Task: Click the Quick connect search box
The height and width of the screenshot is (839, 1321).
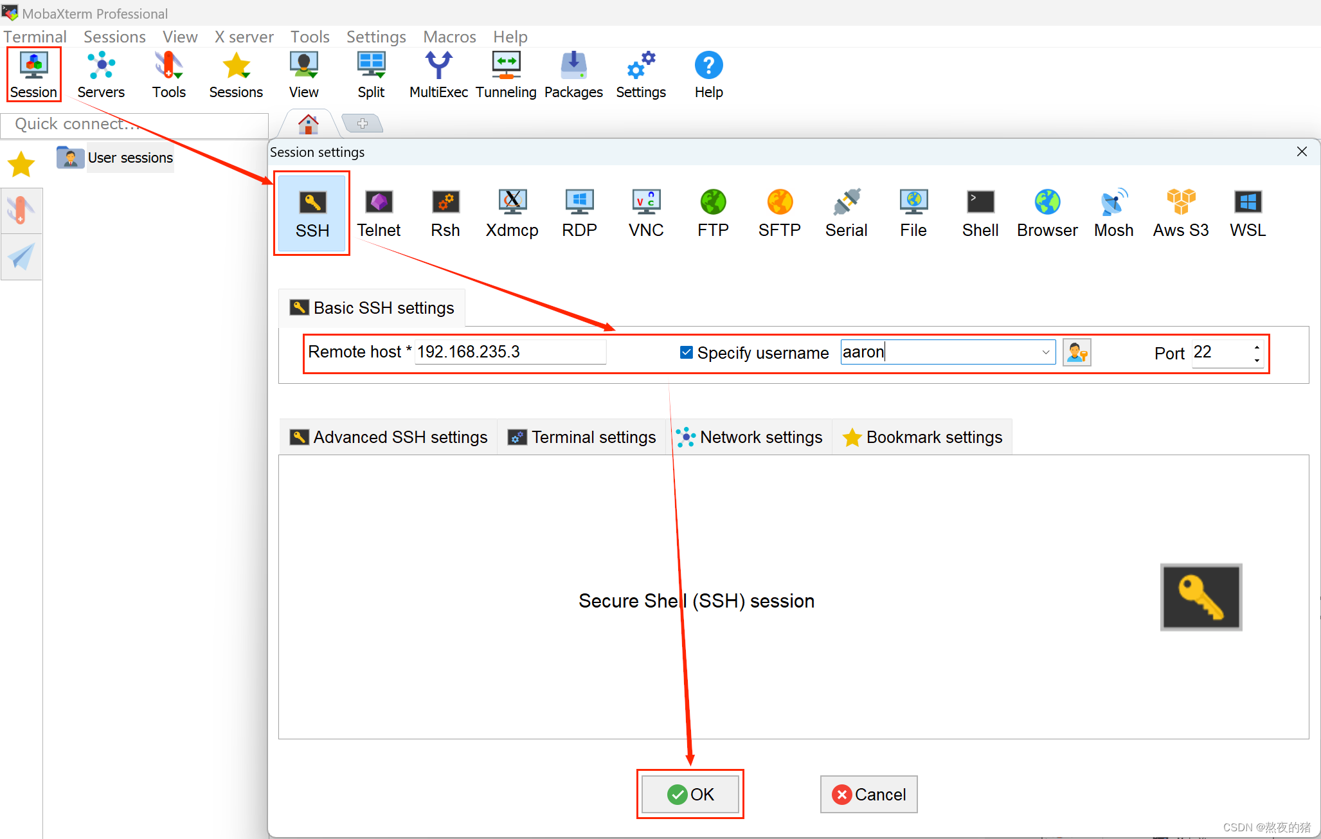Action: click(x=134, y=124)
